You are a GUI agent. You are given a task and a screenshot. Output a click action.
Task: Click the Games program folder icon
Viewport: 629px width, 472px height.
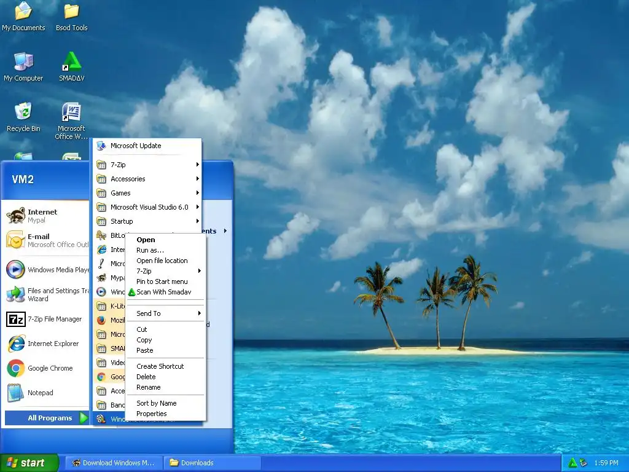point(101,193)
